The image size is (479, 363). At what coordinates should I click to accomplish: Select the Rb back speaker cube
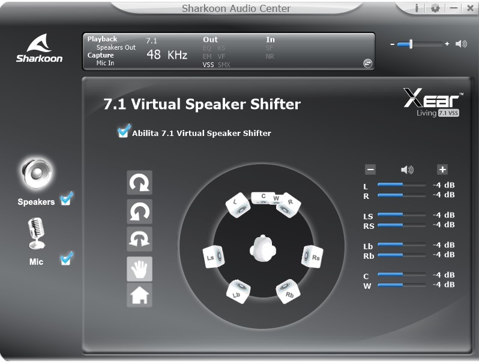coord(288,291)
